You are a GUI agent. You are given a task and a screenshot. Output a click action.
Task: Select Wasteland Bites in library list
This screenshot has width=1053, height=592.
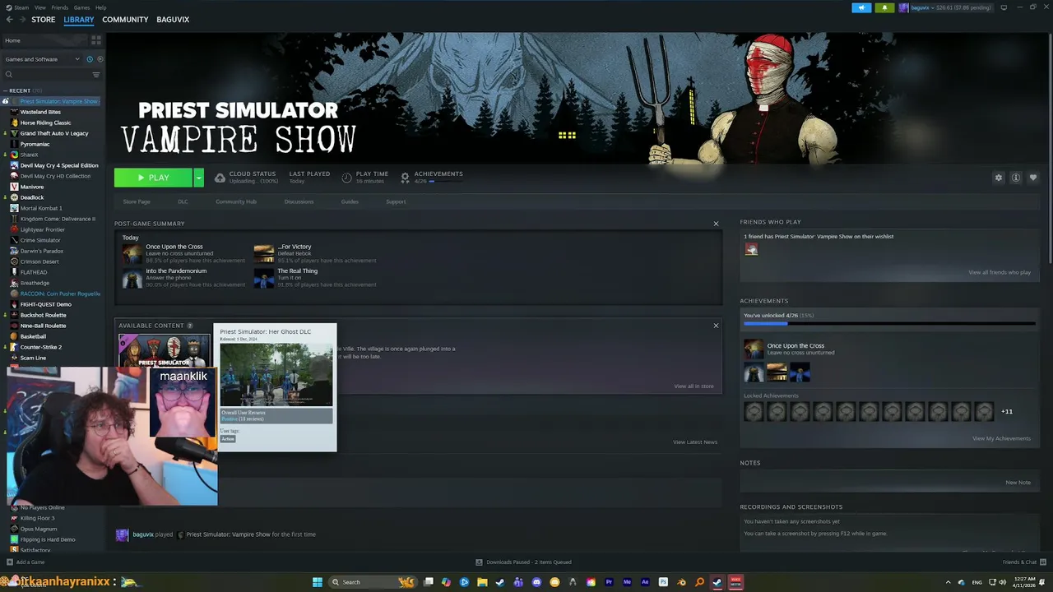point(40,112)
